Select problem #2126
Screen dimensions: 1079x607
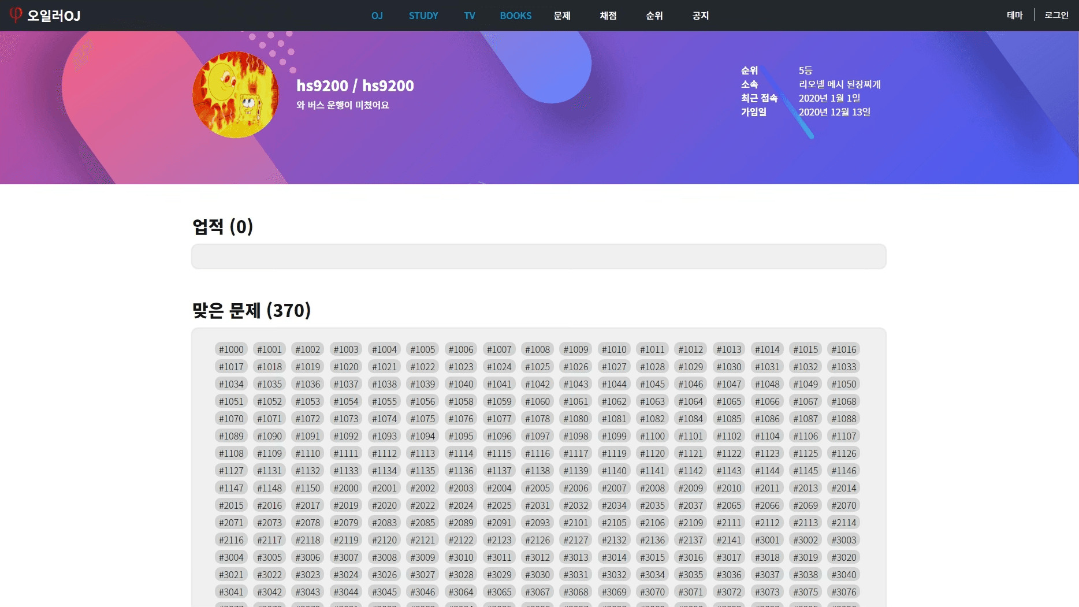pos(538,540)
